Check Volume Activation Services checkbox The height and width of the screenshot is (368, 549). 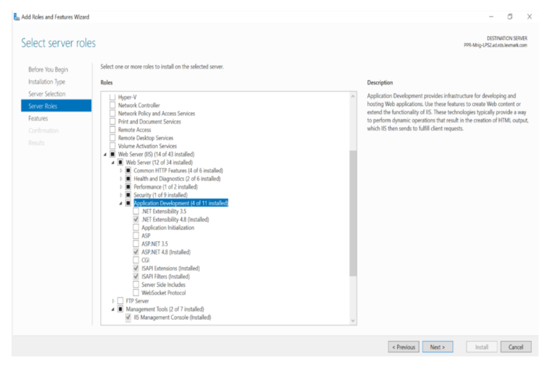coord(113,146)
